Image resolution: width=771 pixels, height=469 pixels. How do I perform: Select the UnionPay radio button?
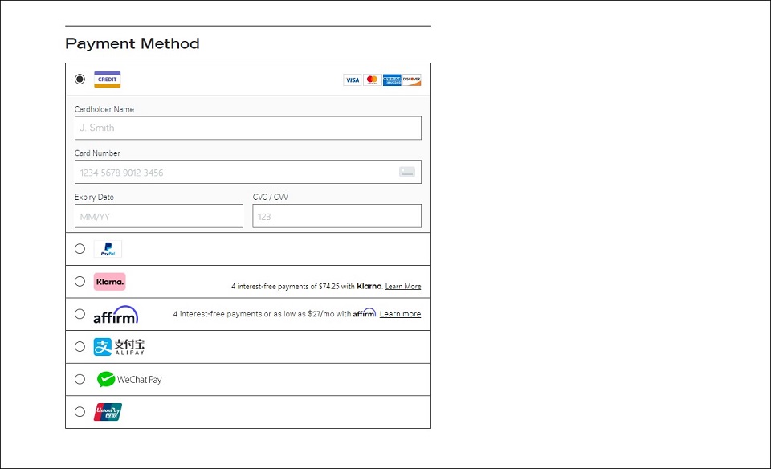pos(80,412)
